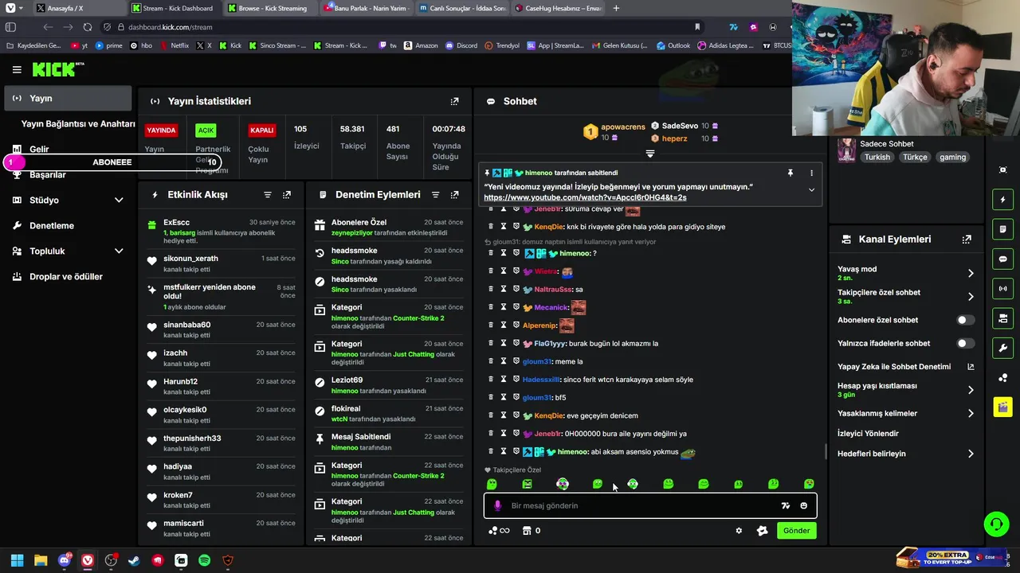Click the pin icon on pinned message
Screen dimensions: 1020x573
(790, 173)
